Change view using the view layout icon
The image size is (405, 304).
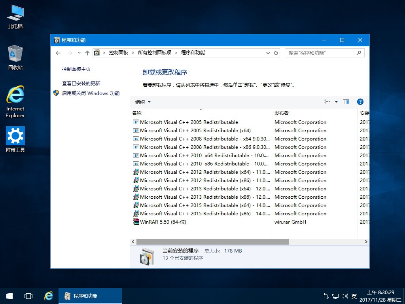[327, 102]
